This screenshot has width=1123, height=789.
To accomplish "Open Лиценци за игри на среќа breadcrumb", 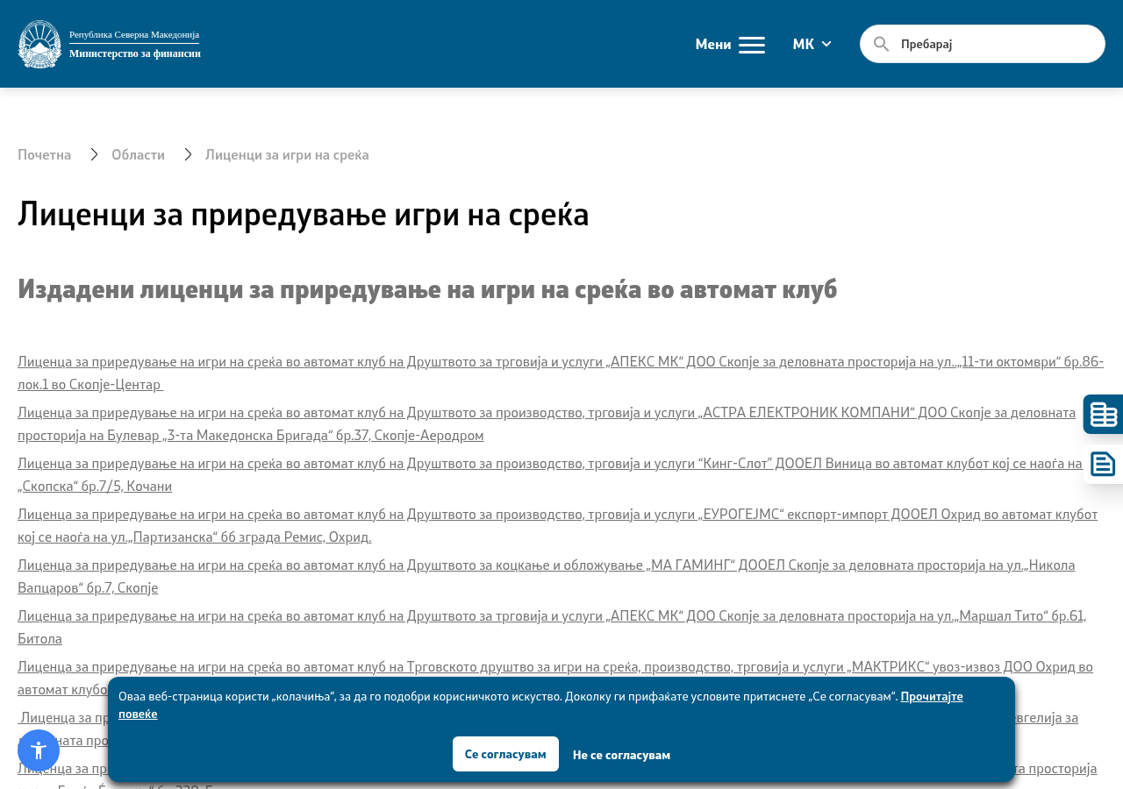I will click(x=287, y=154).
